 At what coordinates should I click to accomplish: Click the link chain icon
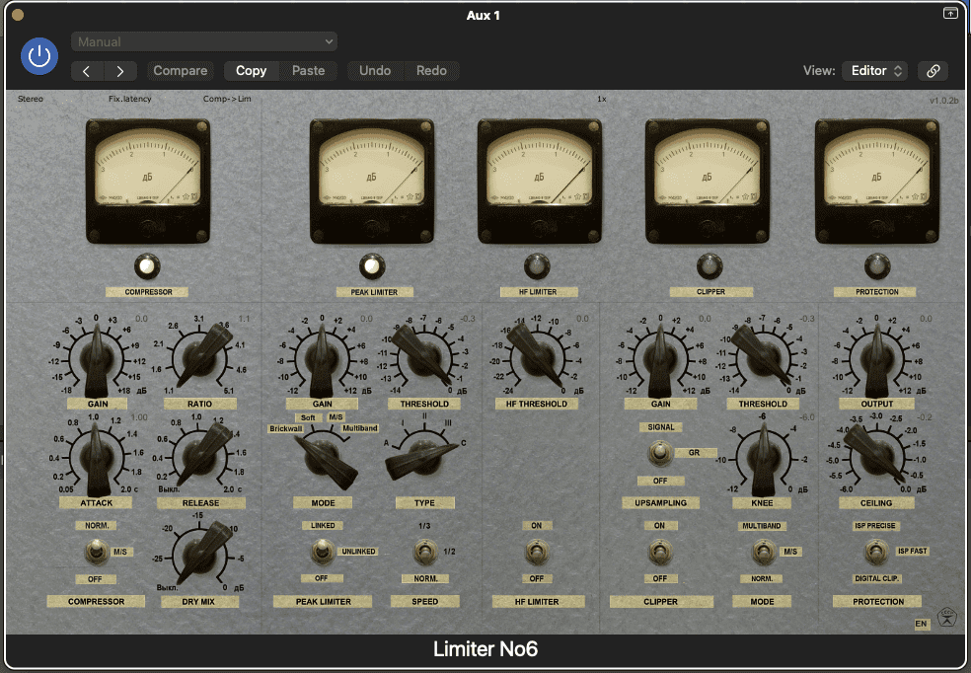(x=933, y=71)
